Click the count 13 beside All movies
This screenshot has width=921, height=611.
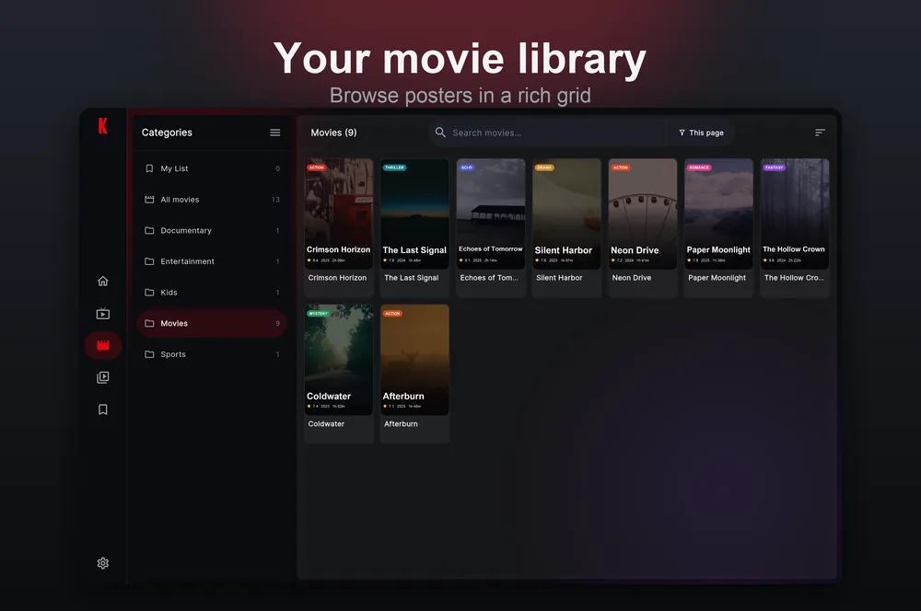coord(276,200)
